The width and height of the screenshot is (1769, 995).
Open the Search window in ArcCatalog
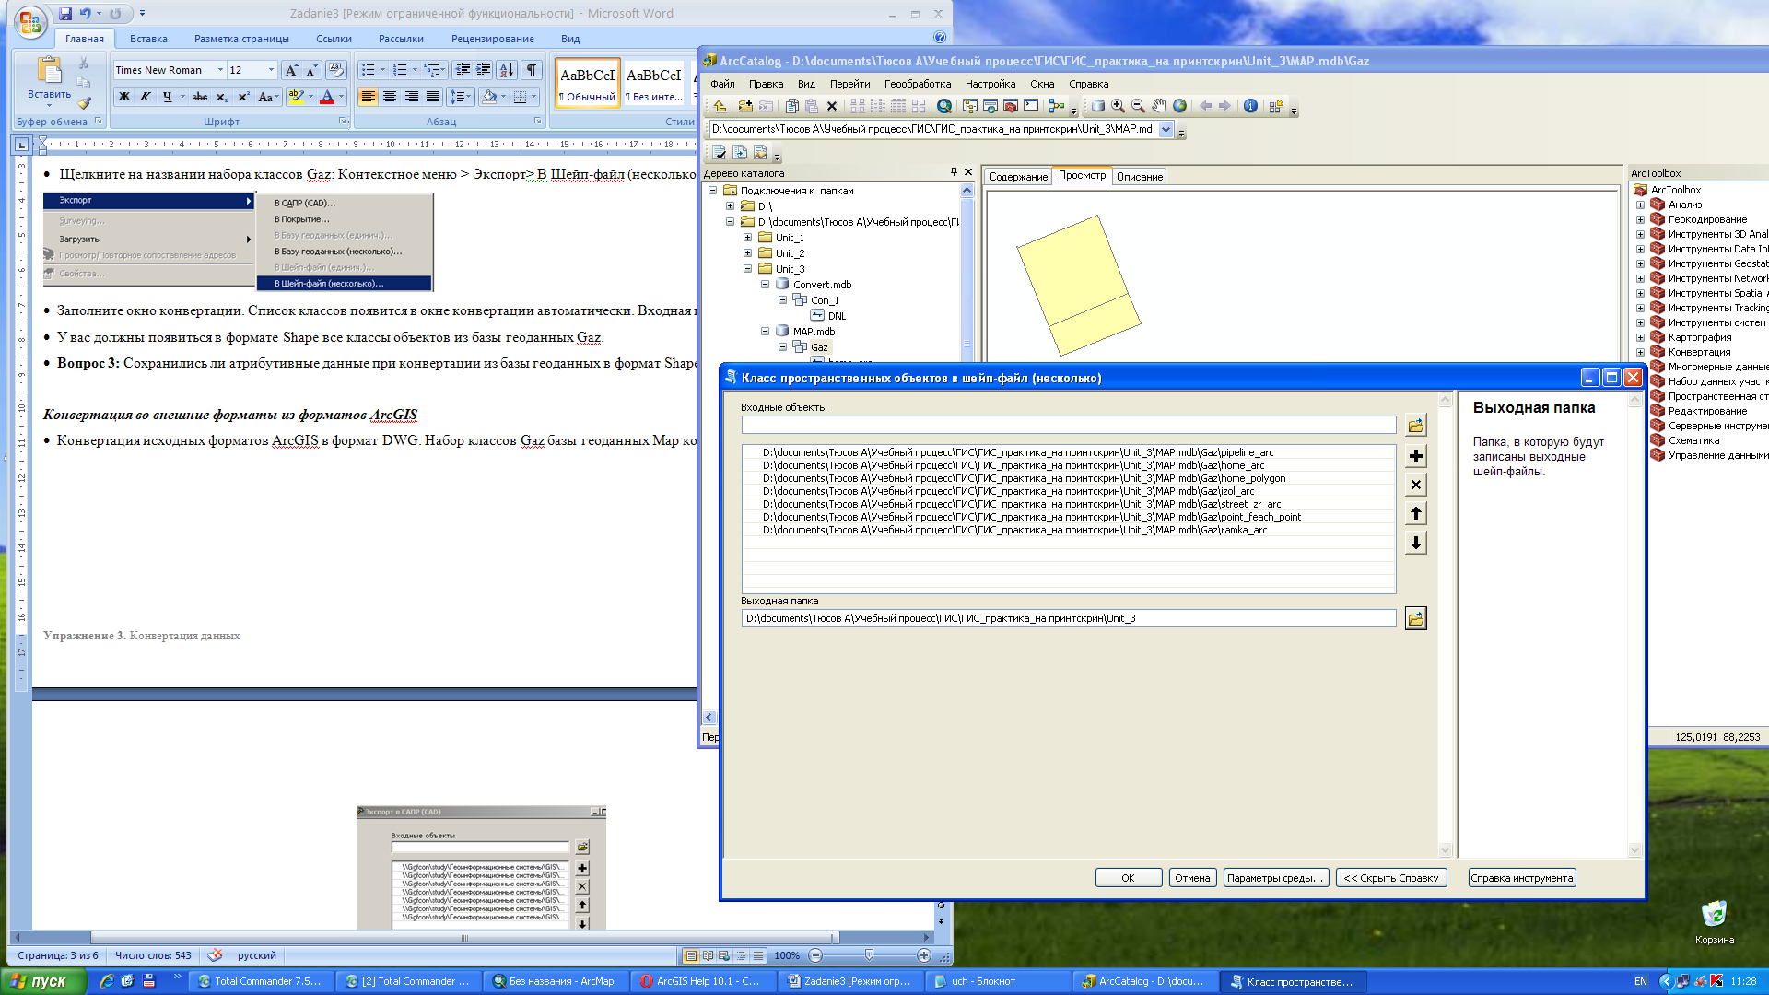pyautogui.click(x=944, y=106)
